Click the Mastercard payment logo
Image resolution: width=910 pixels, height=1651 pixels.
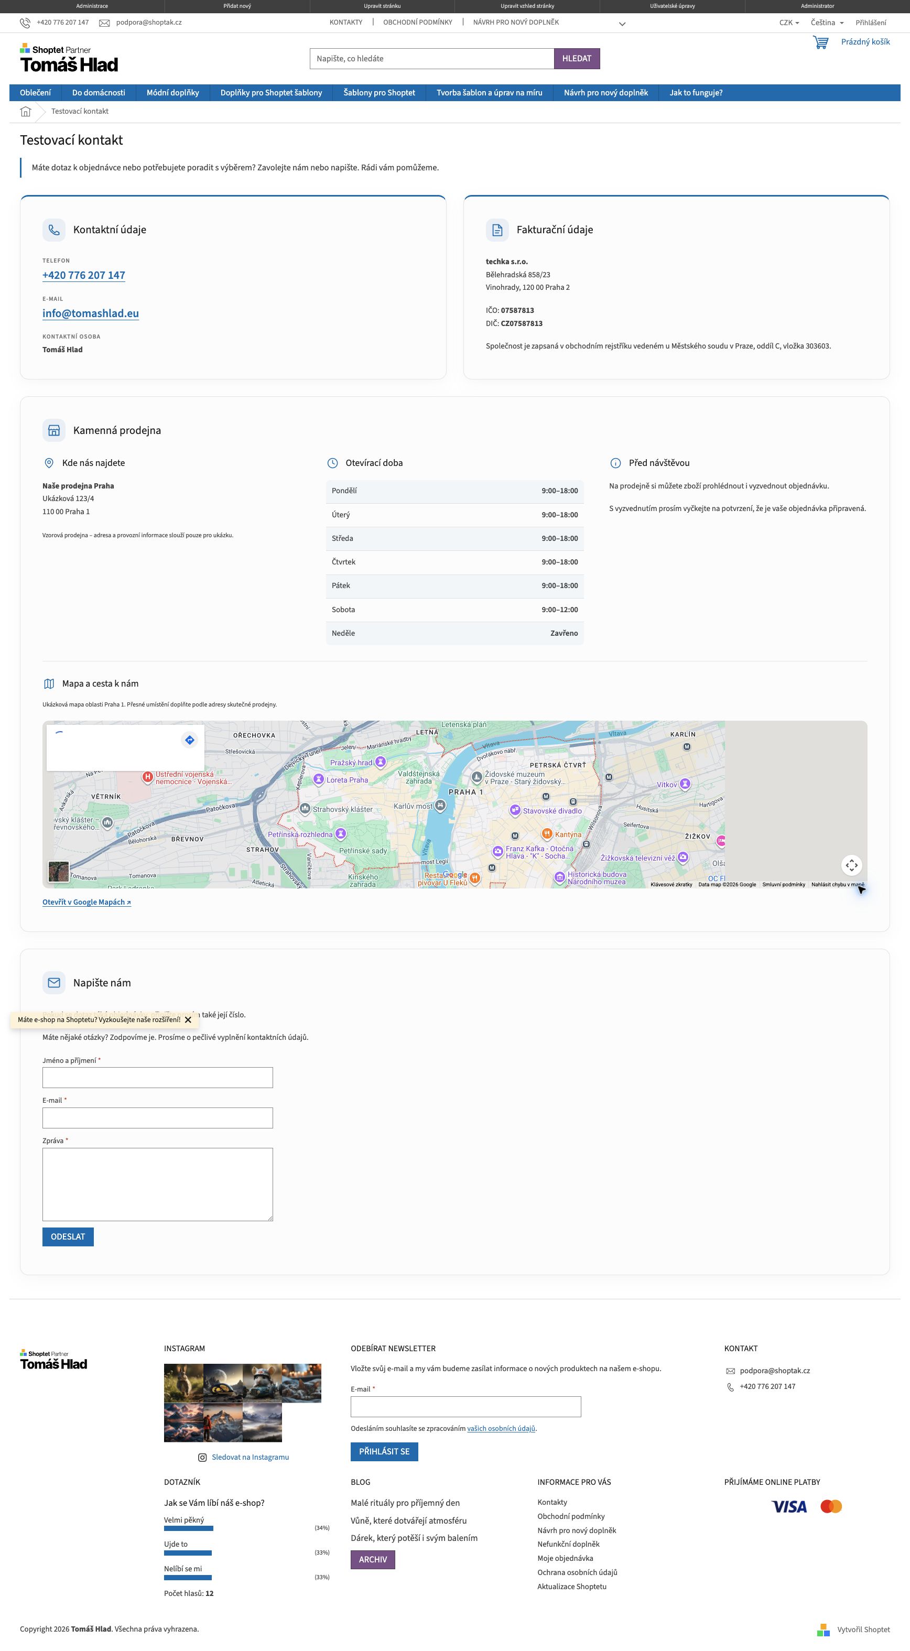(x=831, y=1506)
